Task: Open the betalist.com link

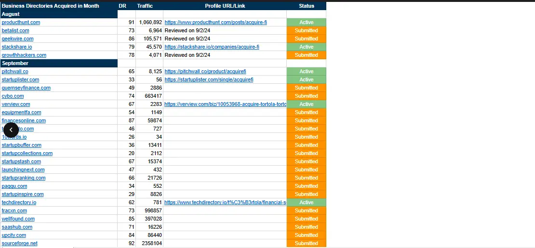Action: point(15,30)
